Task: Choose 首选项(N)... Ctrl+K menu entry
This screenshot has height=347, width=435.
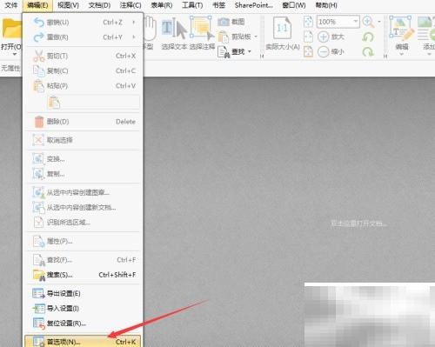Action: [x=83, y=342]
